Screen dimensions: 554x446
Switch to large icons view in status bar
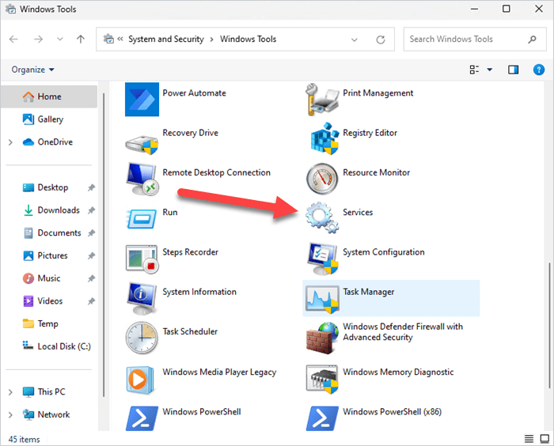[545, 439]
